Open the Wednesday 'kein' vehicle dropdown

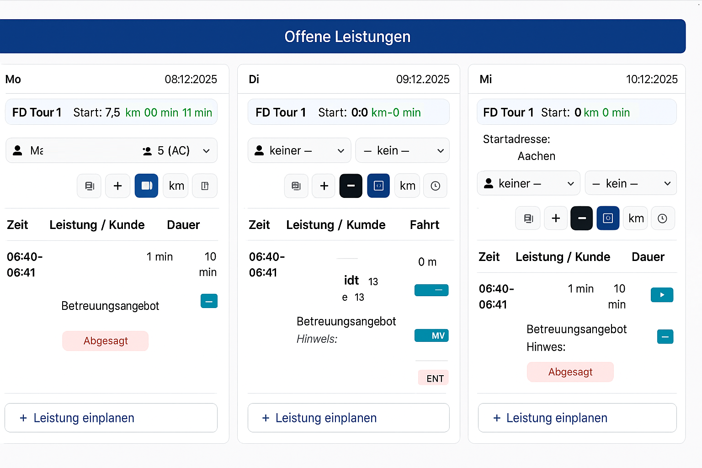631,183
